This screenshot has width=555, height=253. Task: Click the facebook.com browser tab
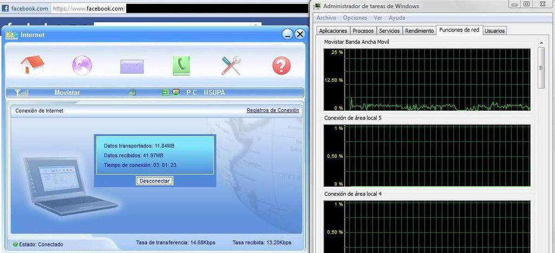tap(25, 9)
